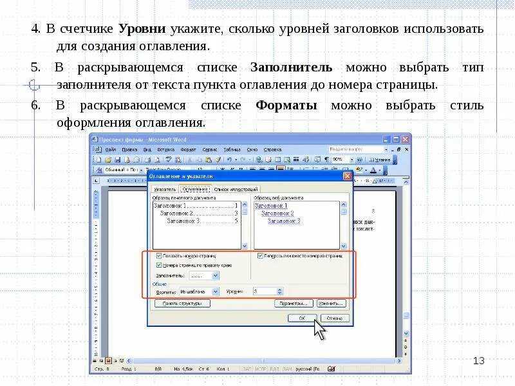Click the Save diskette icon

point(118,160)
